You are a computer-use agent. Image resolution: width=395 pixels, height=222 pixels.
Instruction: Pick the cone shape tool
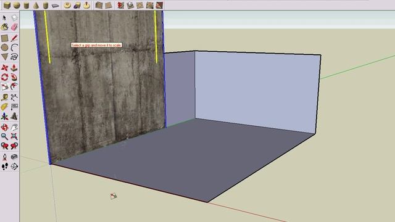tap(36, 5)
